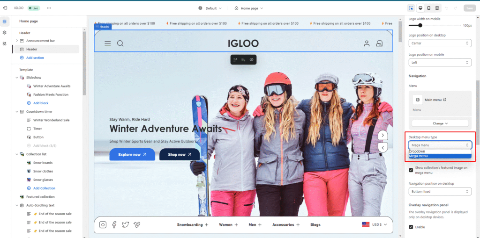Toggle the Enable overlay navigation checkbox
Image resolution: width=480 pixels, height=238 pixels.
point(411,227)
